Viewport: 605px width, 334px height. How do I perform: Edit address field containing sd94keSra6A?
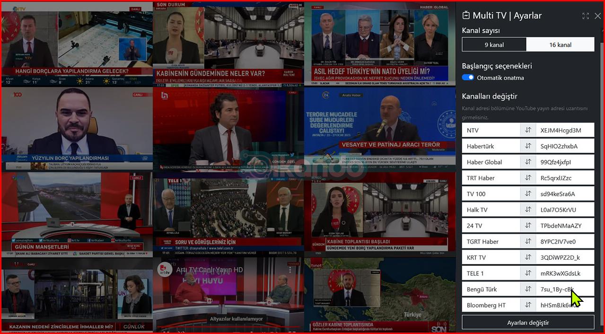[565, 193]
